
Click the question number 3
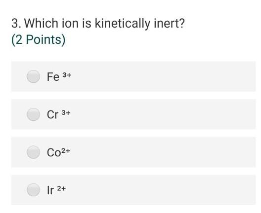tap(16, 23)
